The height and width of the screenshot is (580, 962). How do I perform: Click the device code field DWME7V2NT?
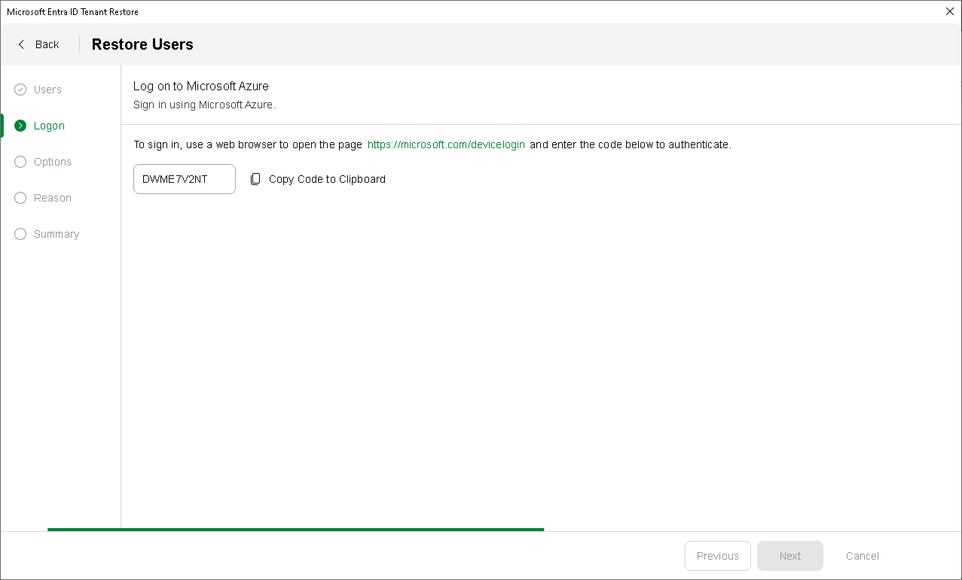pos(184,179)
